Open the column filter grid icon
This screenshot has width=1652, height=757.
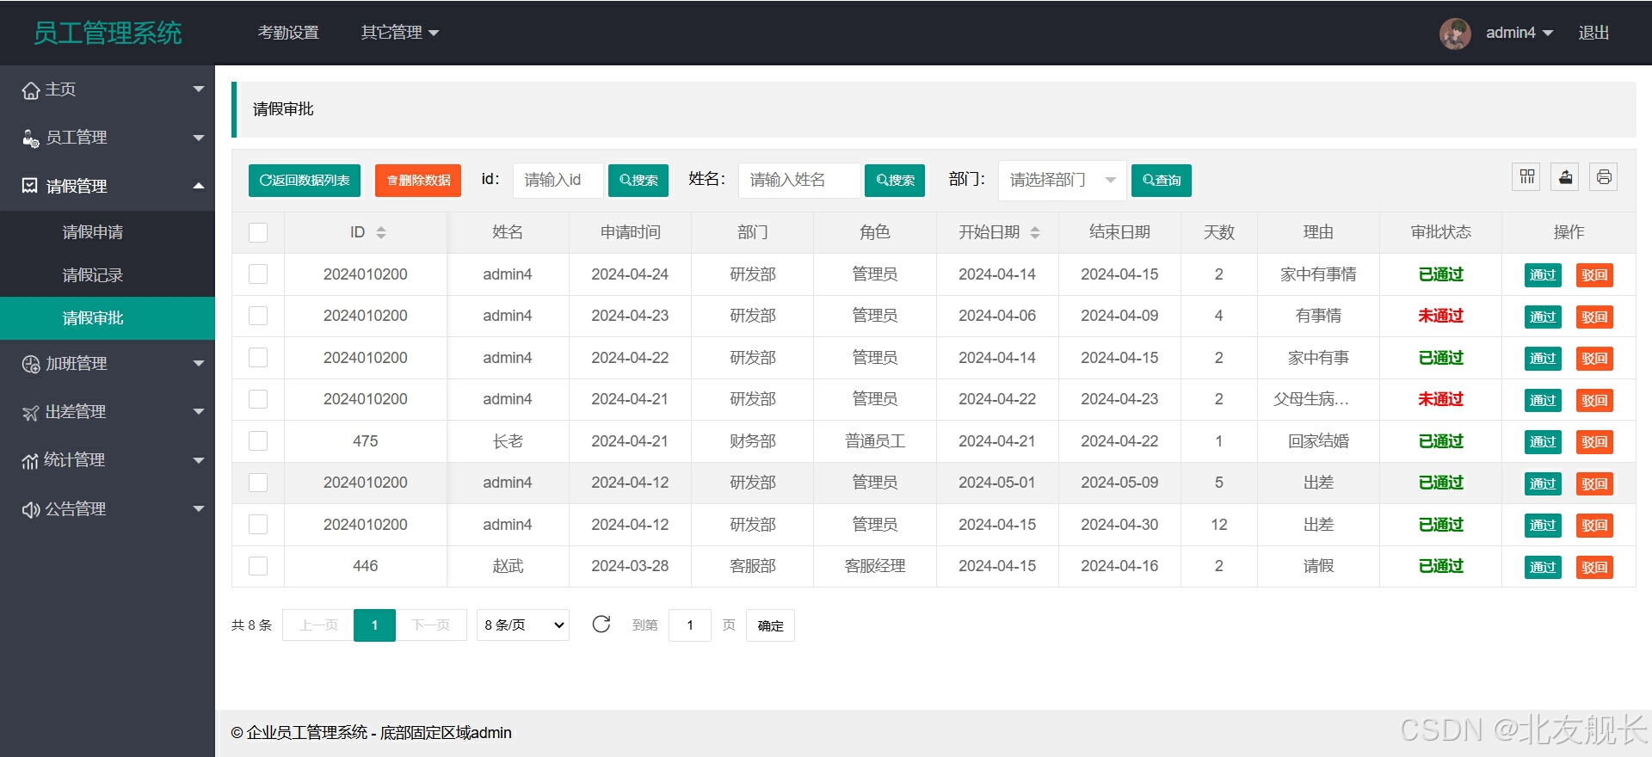(1527, 177)
